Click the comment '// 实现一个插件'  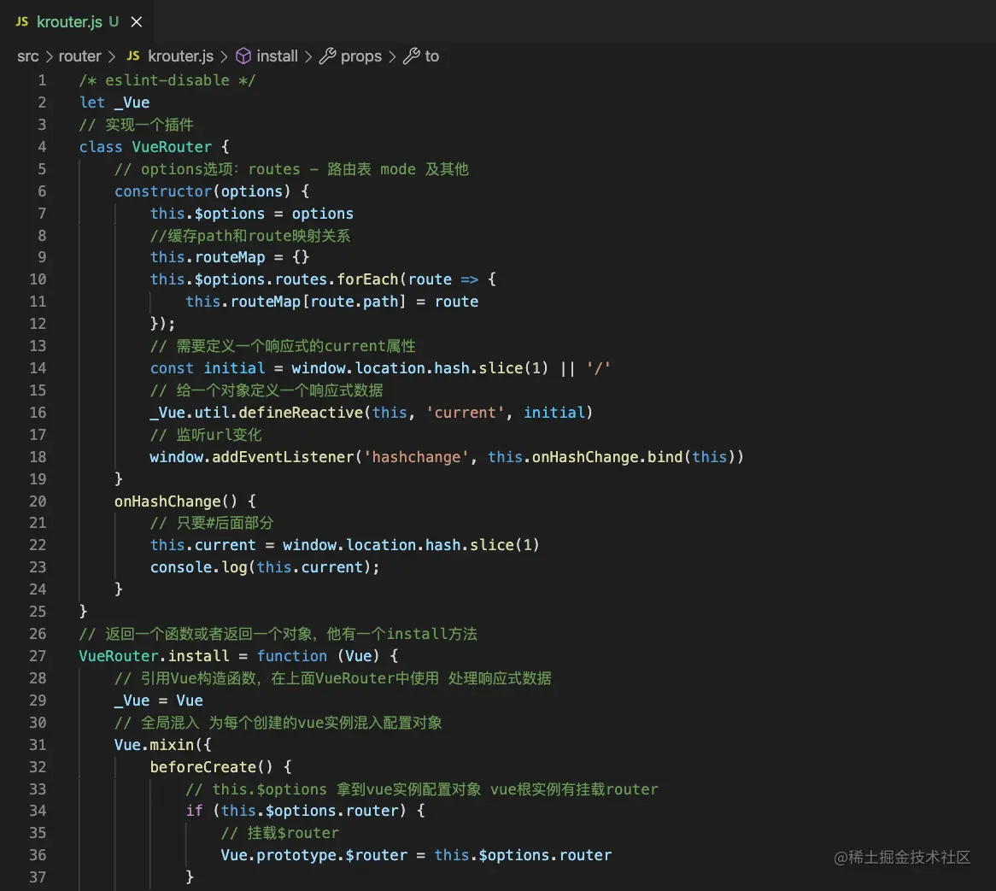click(136, 125)
